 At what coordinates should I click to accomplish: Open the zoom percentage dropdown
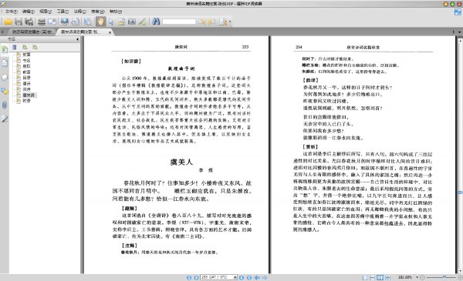click(417, 277)
